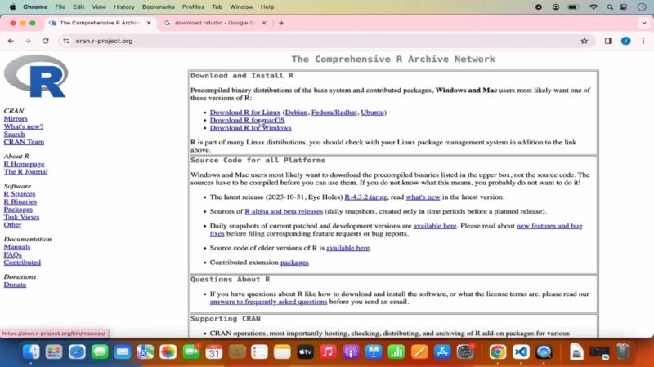Bookmark this page with the star icon

pyautogui.click(x=584, y=41)
